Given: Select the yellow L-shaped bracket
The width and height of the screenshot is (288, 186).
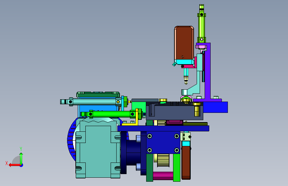Looking at the screenshot, I should click(136, 117).
